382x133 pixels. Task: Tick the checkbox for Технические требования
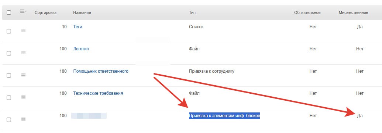pyautogui.click(x=9, y=98)
